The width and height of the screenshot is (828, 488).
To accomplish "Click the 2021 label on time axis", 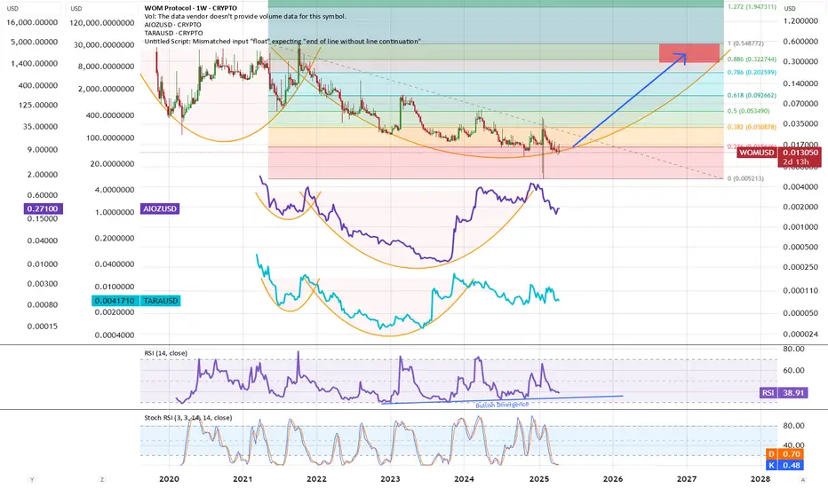I will point(243,479).
